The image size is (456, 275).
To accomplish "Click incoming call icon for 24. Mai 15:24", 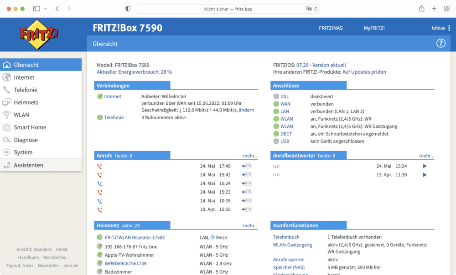I will point(100,183).
